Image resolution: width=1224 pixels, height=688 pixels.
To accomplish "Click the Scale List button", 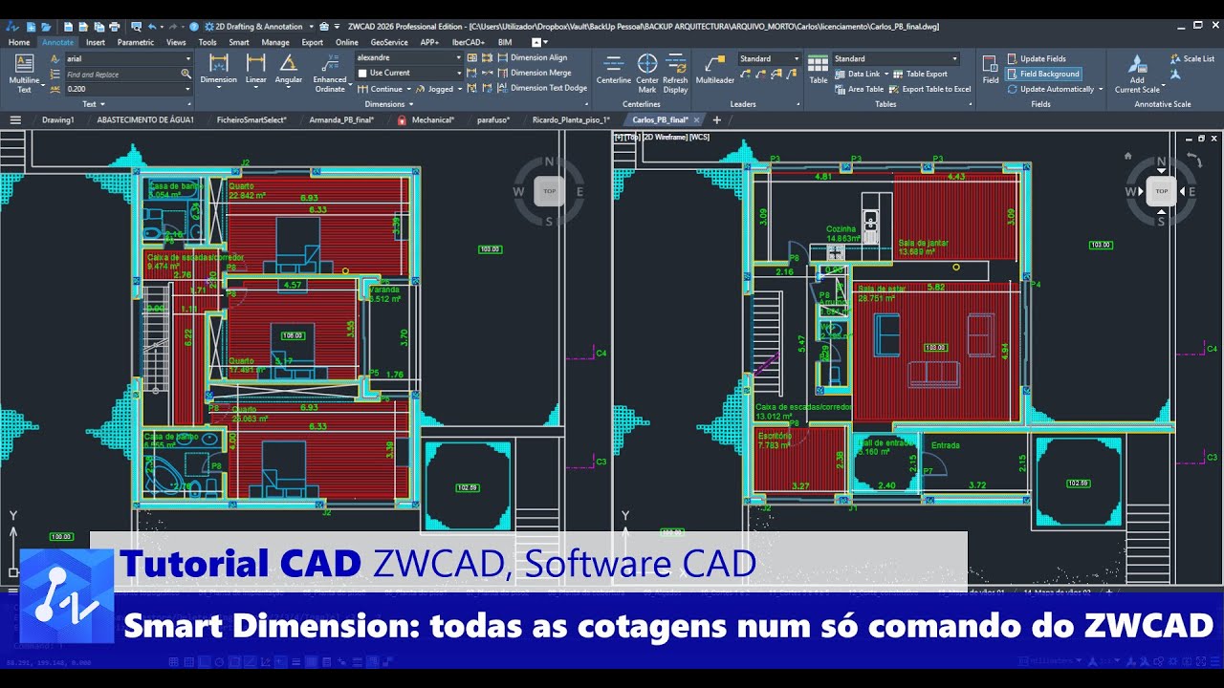I will coord(1192,58).
